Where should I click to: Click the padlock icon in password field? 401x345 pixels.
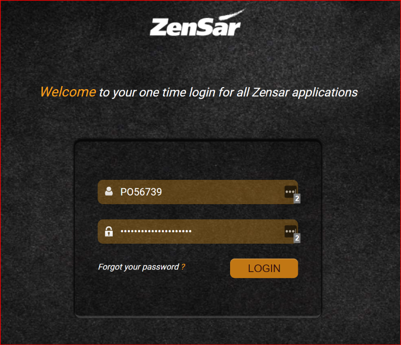point(109,232)
